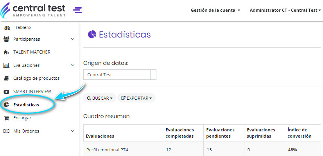Screen dimensions: 323x156
Task: Select Estadísticas in the sidebar
Action: coord(26,105)
